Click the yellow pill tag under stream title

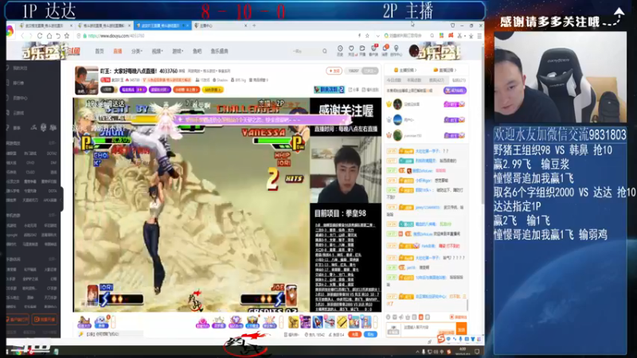pos(213,90)
